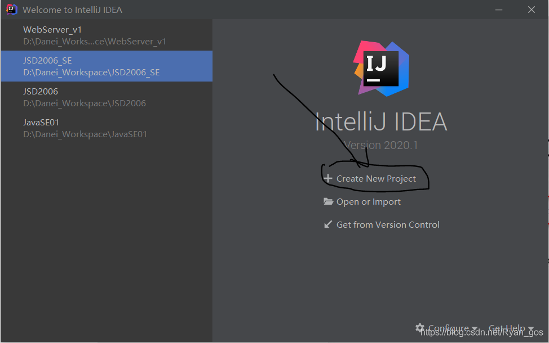Viewport: 549px width, 343px height.
Task: Click the folder icon beside Open or Import
Action: (x=328, y=201)
